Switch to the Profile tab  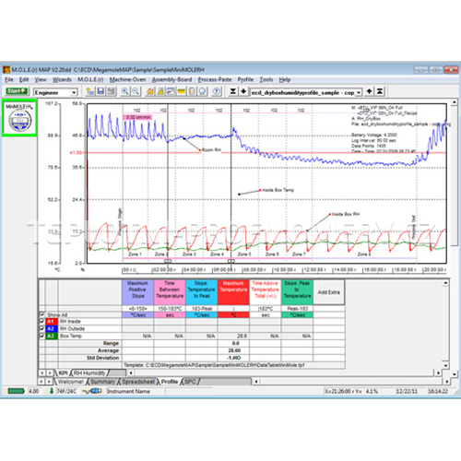170,382
